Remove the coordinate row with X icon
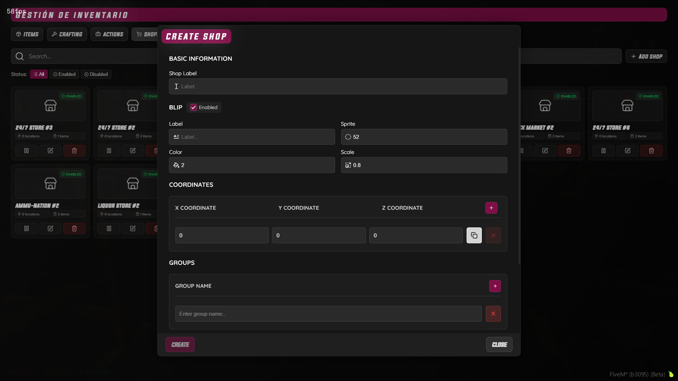678x381 pixels. (493, 236)
